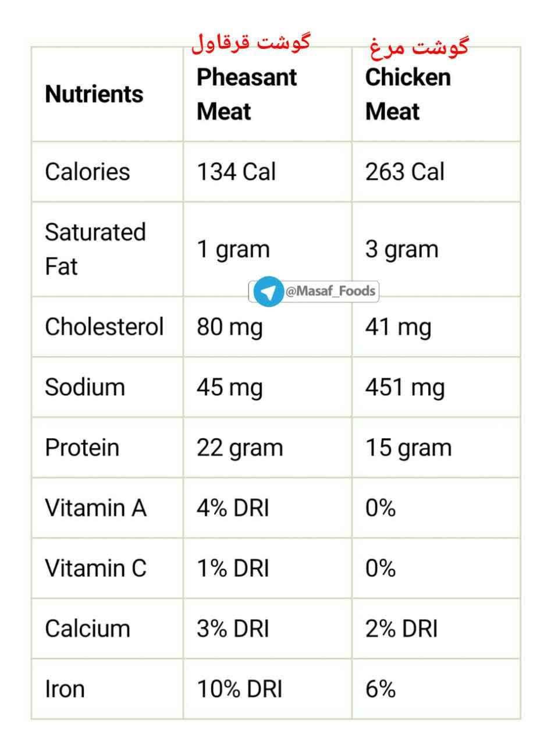Click the Vitamin A row label
The image size is (551, 745).
(95, 508)
